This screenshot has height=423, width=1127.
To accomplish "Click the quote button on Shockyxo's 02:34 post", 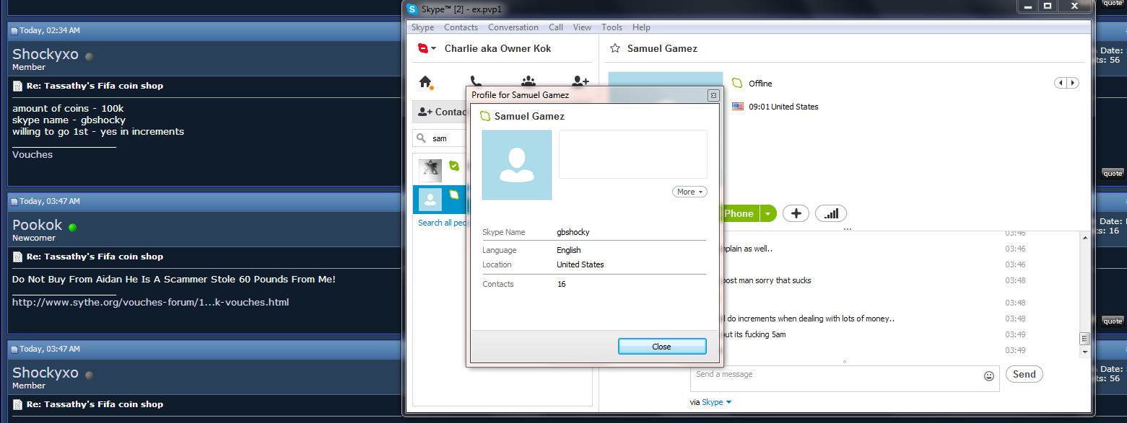I will click(x=1113, y=173).
